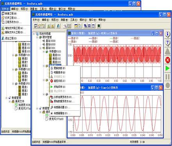Click the question mark help icon in sidebar
Screen dimensions: 172x146
coord(168,43)
